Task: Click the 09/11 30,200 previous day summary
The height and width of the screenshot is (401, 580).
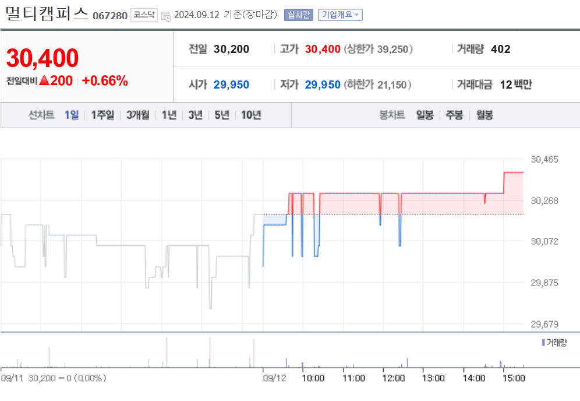Action: pyautogui.click(x=54, y=378)
